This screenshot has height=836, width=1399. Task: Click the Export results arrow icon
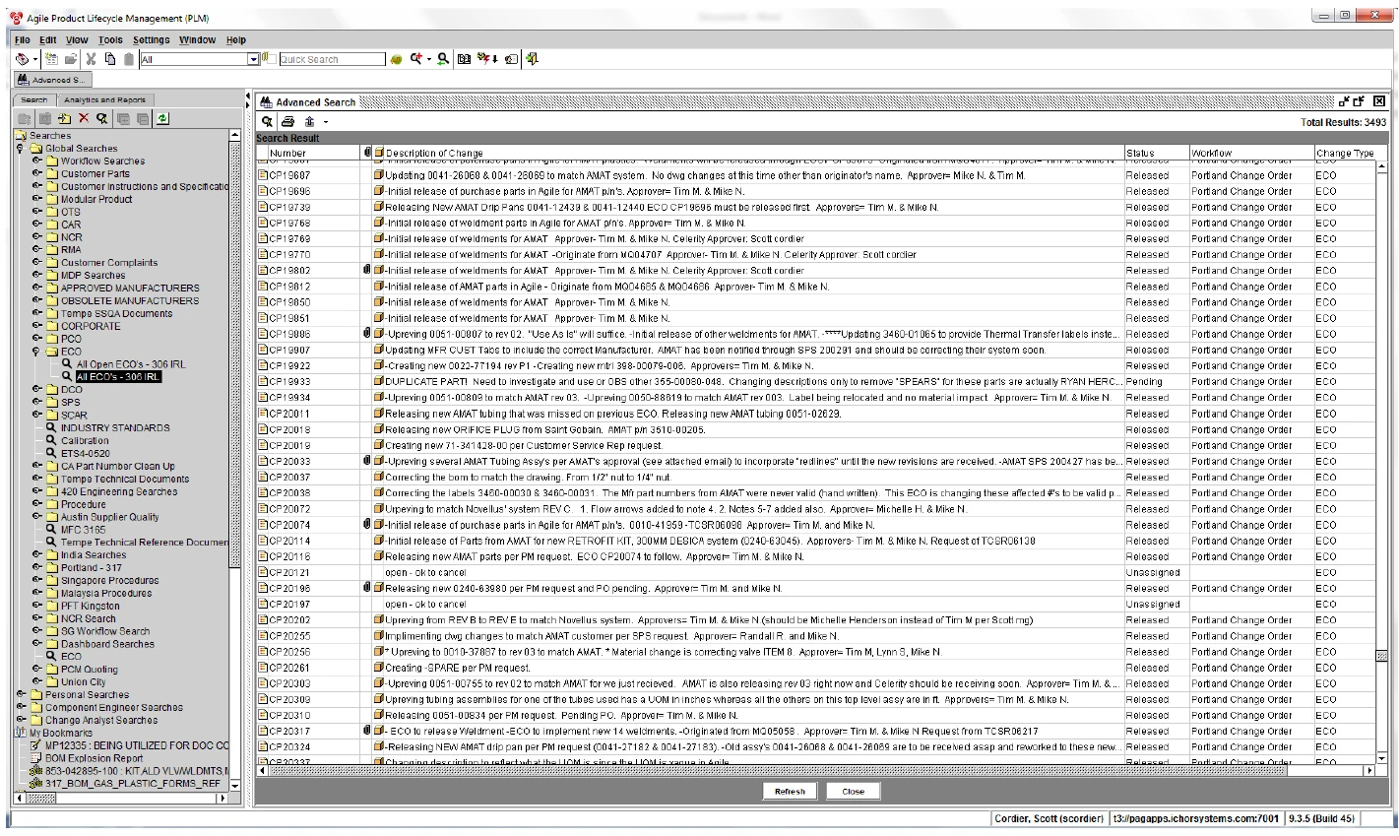[309, 121]
